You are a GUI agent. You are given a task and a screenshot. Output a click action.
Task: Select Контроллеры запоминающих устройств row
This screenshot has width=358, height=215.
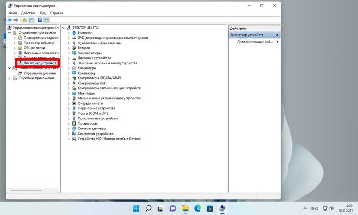point(109,88)
